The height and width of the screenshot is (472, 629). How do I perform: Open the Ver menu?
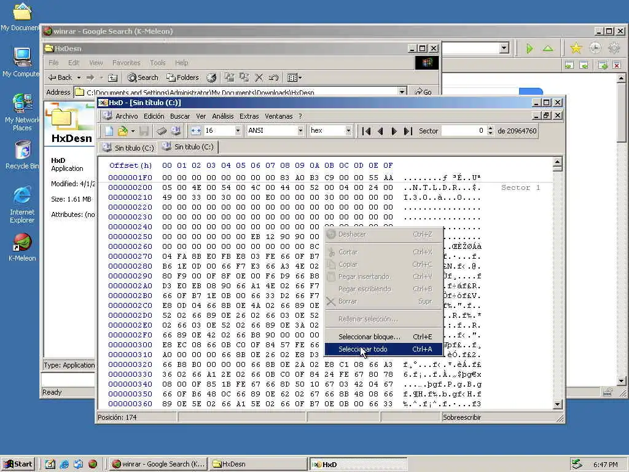pos(201,116)
